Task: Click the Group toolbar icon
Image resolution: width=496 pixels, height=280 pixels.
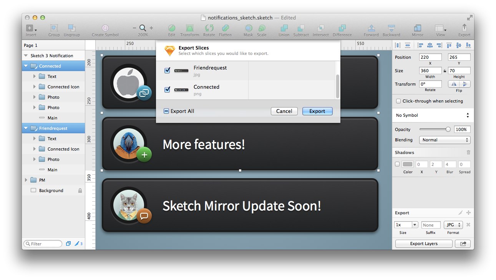Action: click(x=54, y=28)
